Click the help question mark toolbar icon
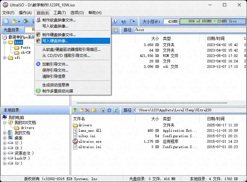Viewport: 247px width, 182px height. (x=123, y=21)
